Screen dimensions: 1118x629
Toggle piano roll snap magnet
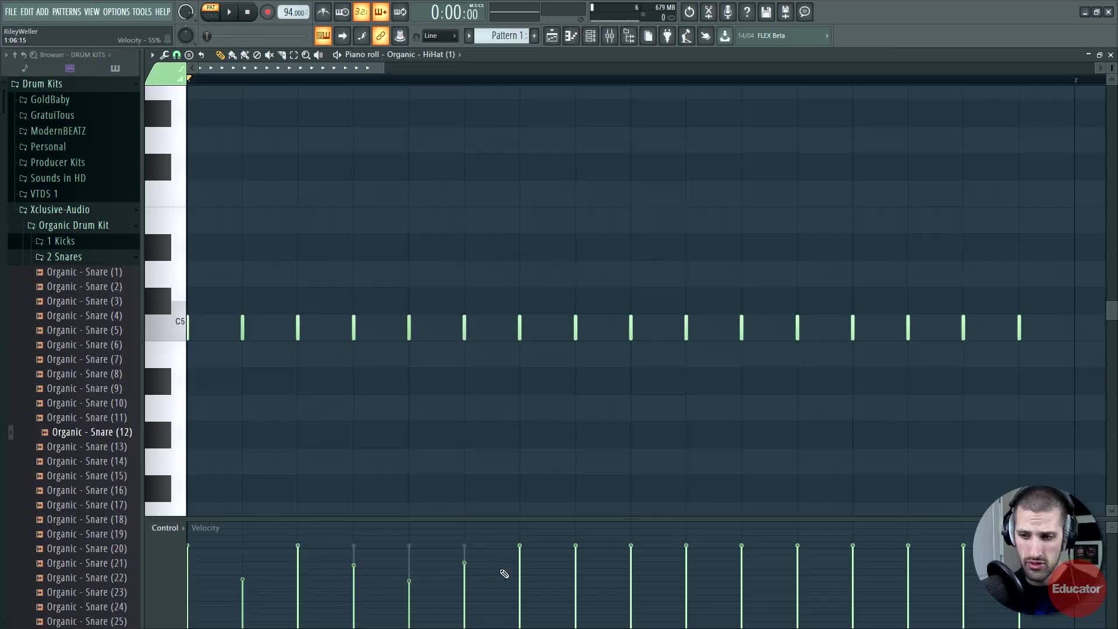tap(176, 55)
